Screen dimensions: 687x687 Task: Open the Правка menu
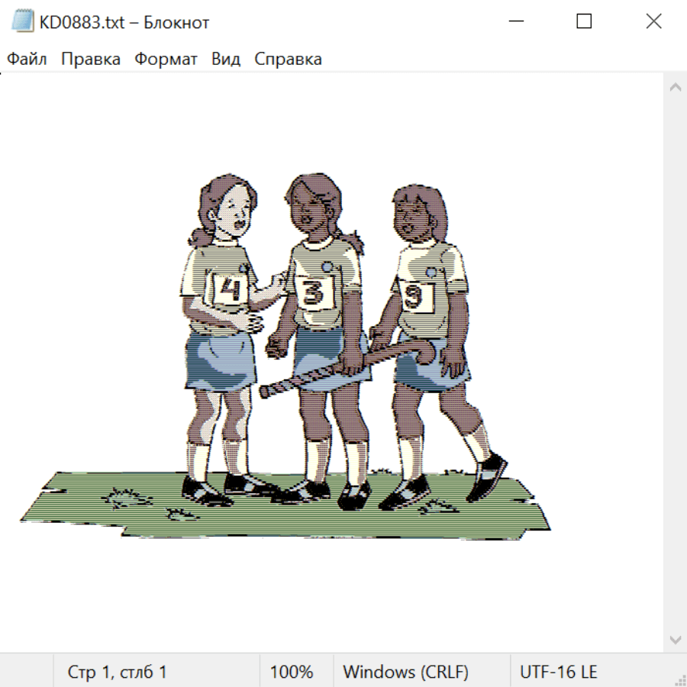click(x=91, y=59)
